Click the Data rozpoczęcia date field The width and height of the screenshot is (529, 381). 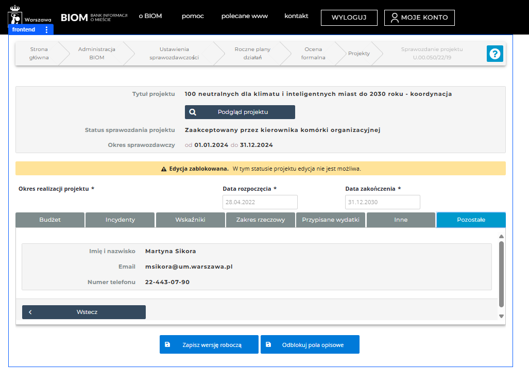260,202
